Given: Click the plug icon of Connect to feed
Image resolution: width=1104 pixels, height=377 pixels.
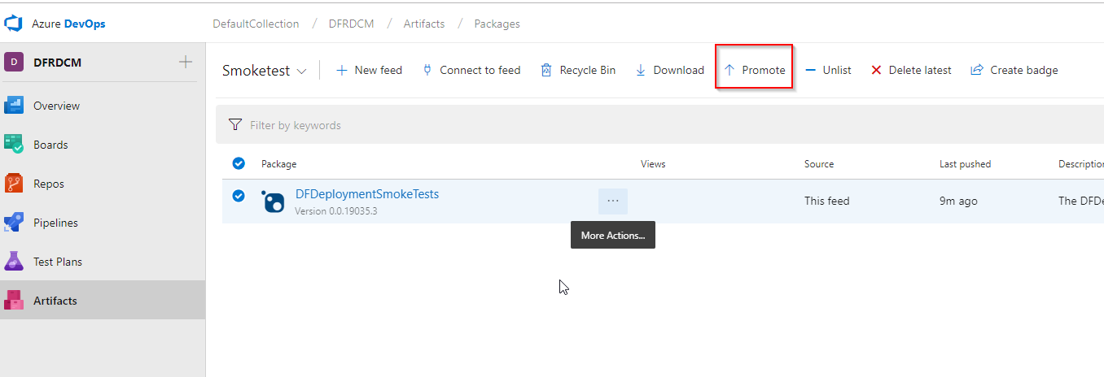Looking at the screenshot, I should [427, 71].
